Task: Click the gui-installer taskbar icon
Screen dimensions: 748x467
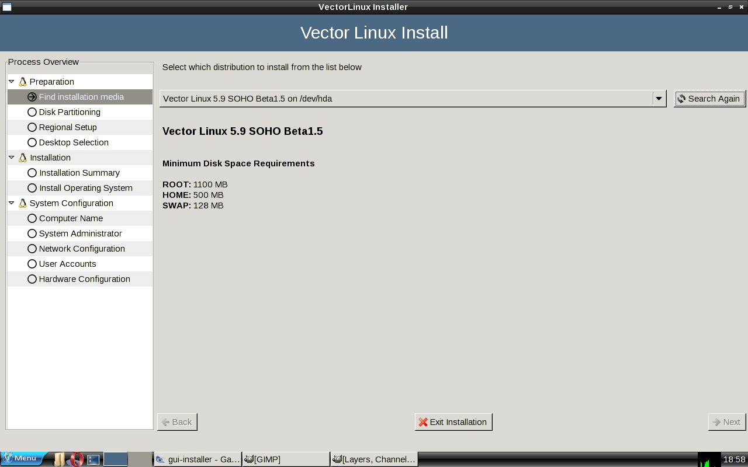Action: click(160, 459)
